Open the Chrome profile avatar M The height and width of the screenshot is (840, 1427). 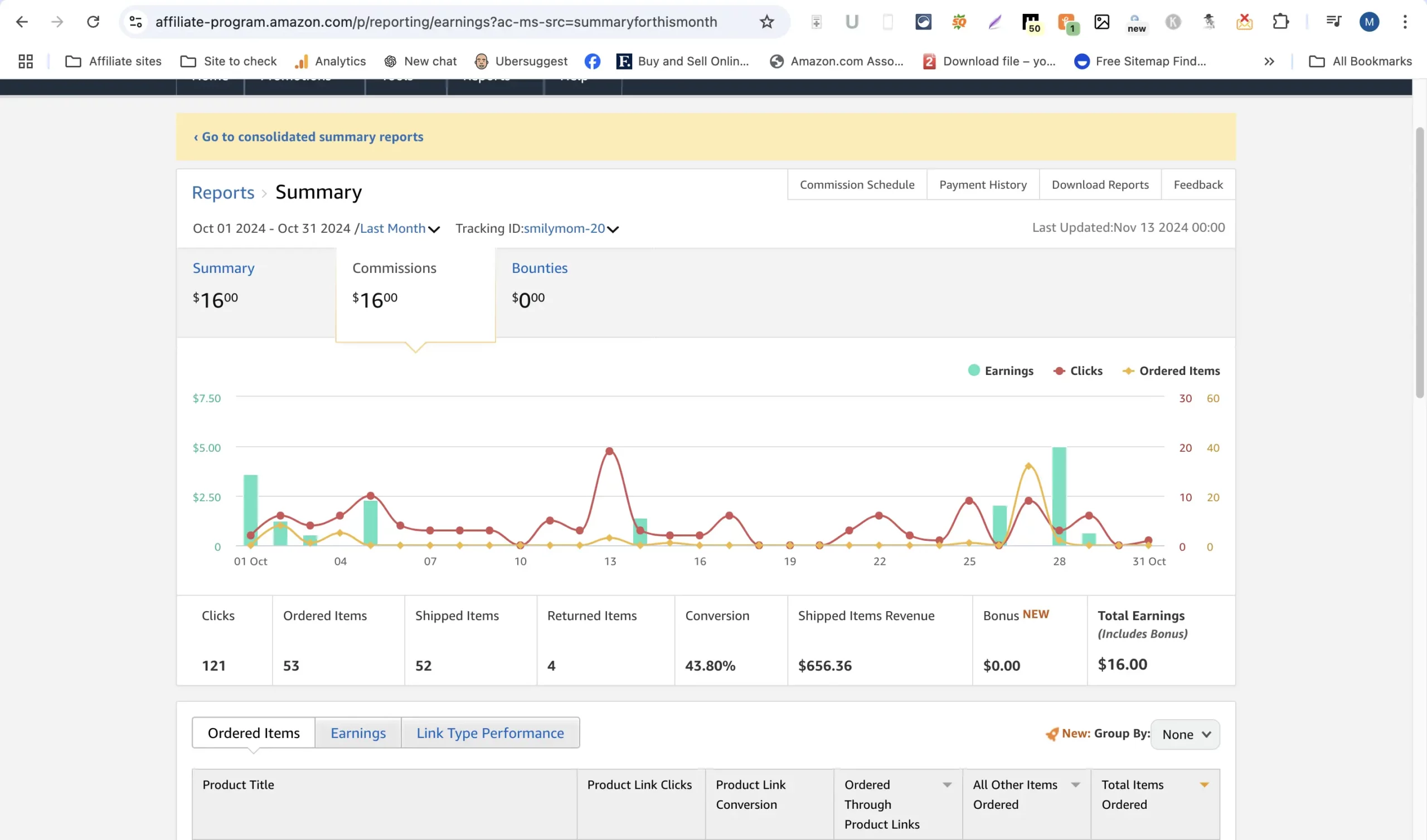tap(1369, 22)
